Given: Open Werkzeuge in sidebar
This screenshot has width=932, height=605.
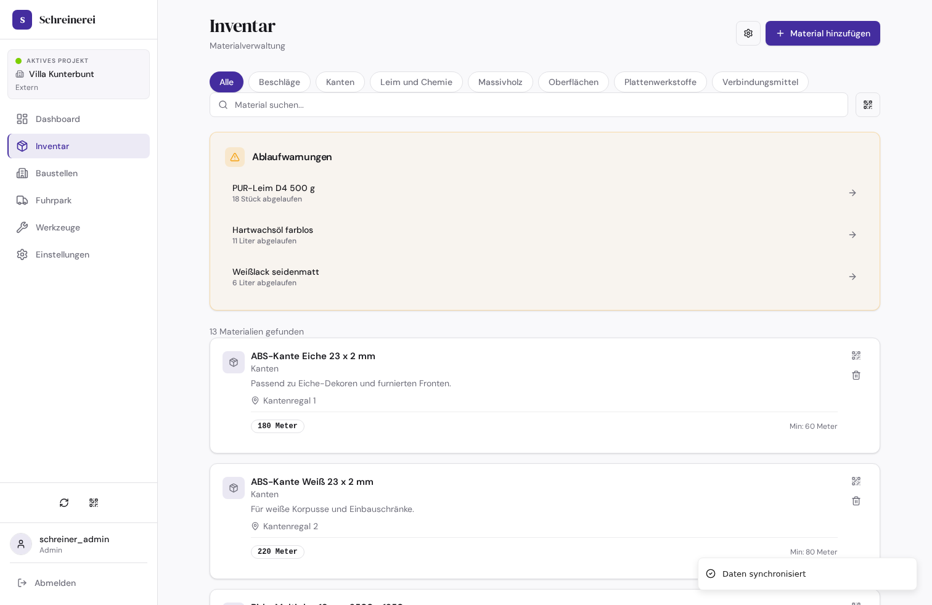Looking at the screenshot, I should 78,227.
